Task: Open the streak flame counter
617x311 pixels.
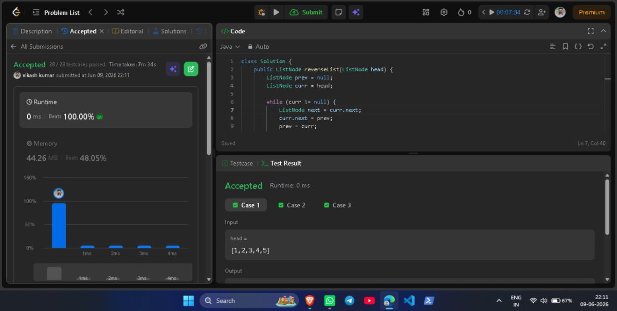Action: point(464,12)
